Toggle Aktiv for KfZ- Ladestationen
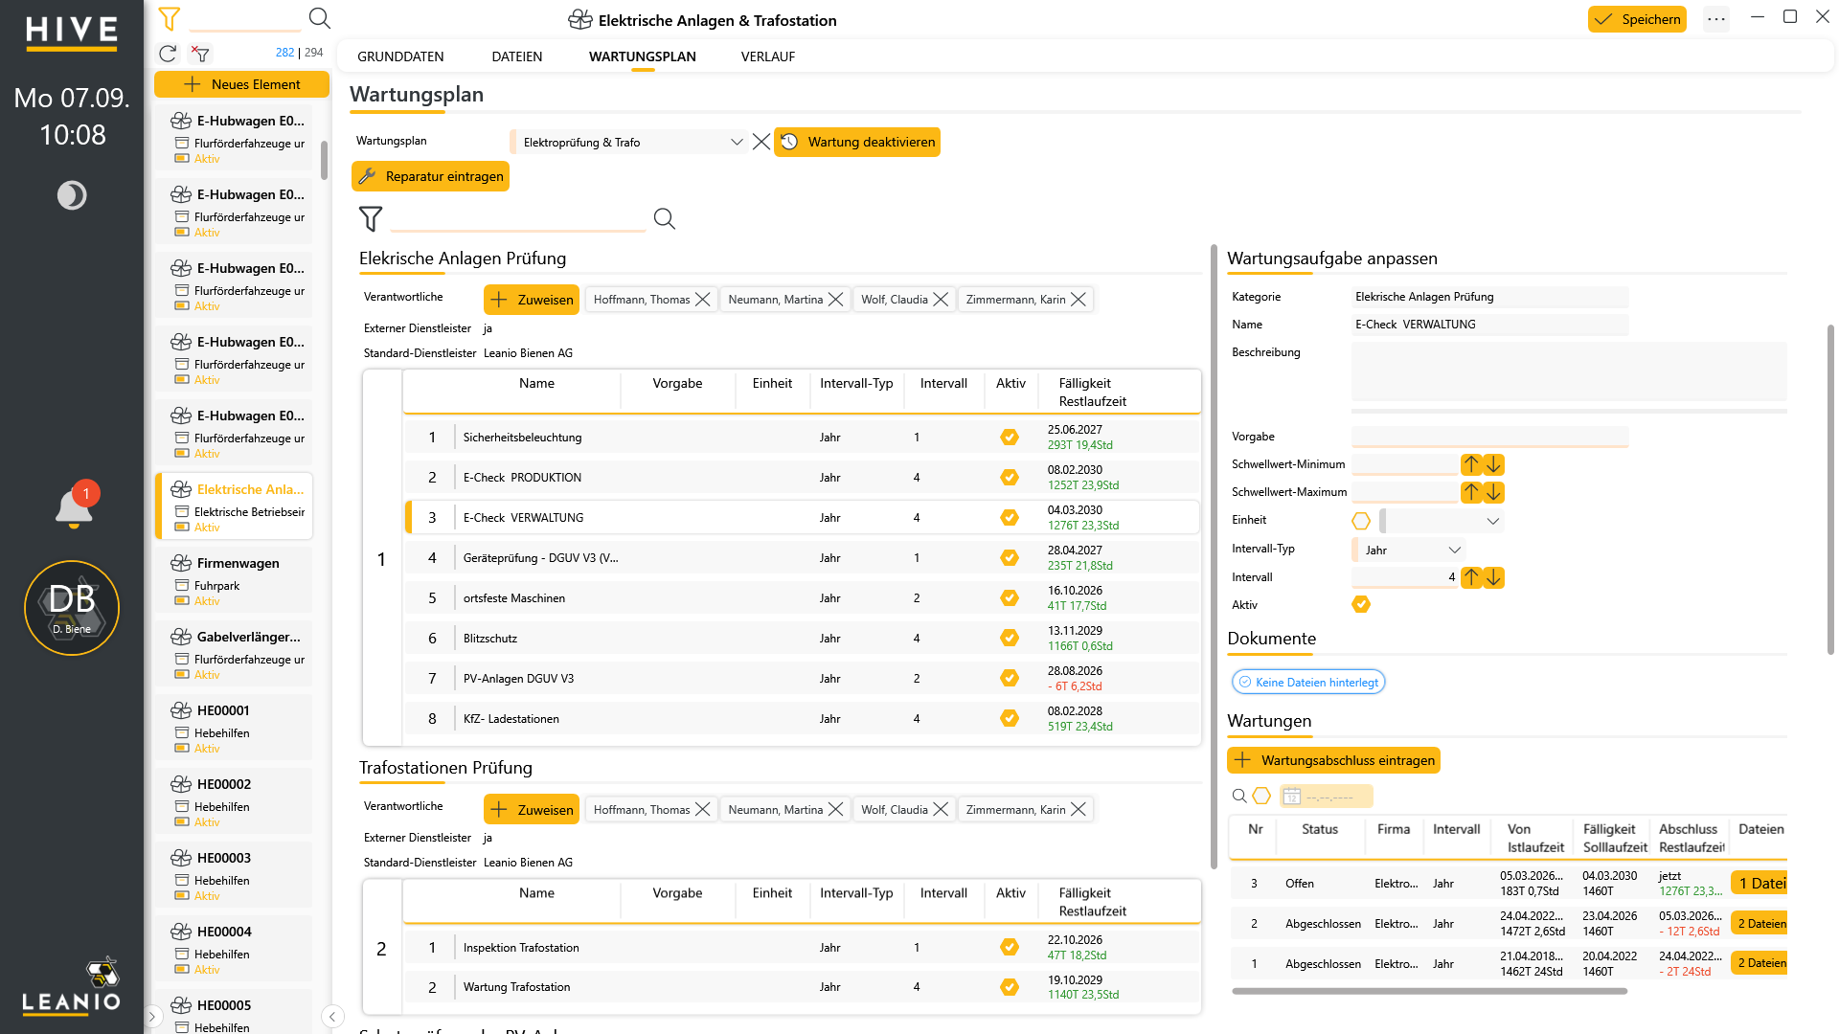1839x1034 pixels. click(1010, 719)
